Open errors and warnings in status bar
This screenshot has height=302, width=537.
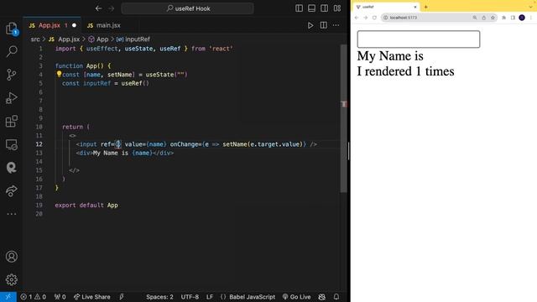[x=34, y=297]
